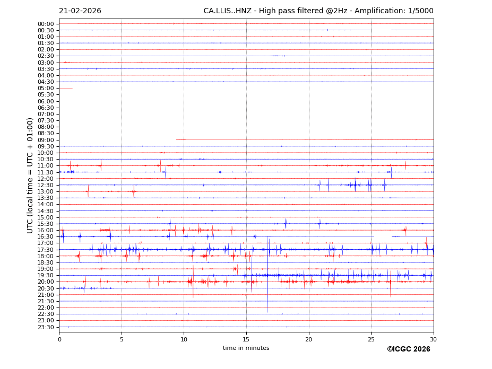Select the 15 minute x-axis tick
The image size is (492, 369).
click(x=246, y=339)
